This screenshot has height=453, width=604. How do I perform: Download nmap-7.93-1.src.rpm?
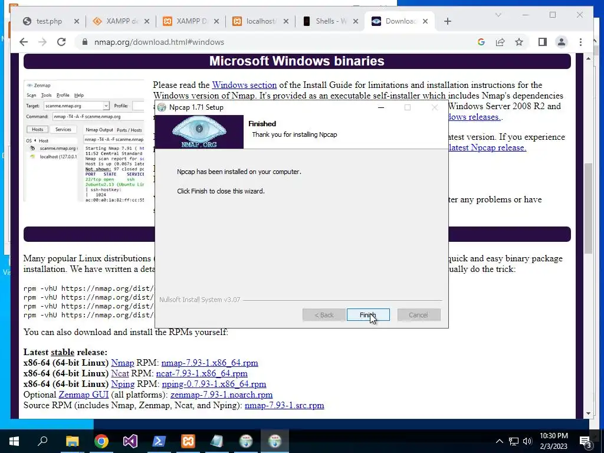(x=284, y=405)
